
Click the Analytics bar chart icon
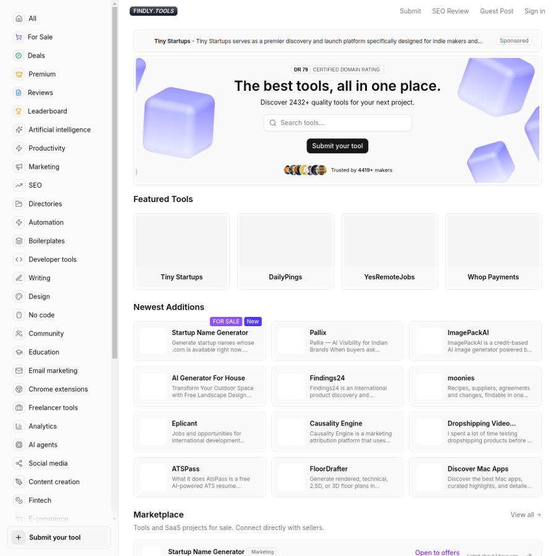19,426
